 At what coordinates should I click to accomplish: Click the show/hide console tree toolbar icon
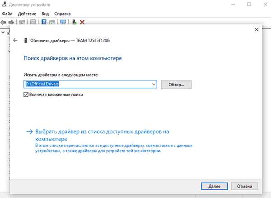[22, 22]
